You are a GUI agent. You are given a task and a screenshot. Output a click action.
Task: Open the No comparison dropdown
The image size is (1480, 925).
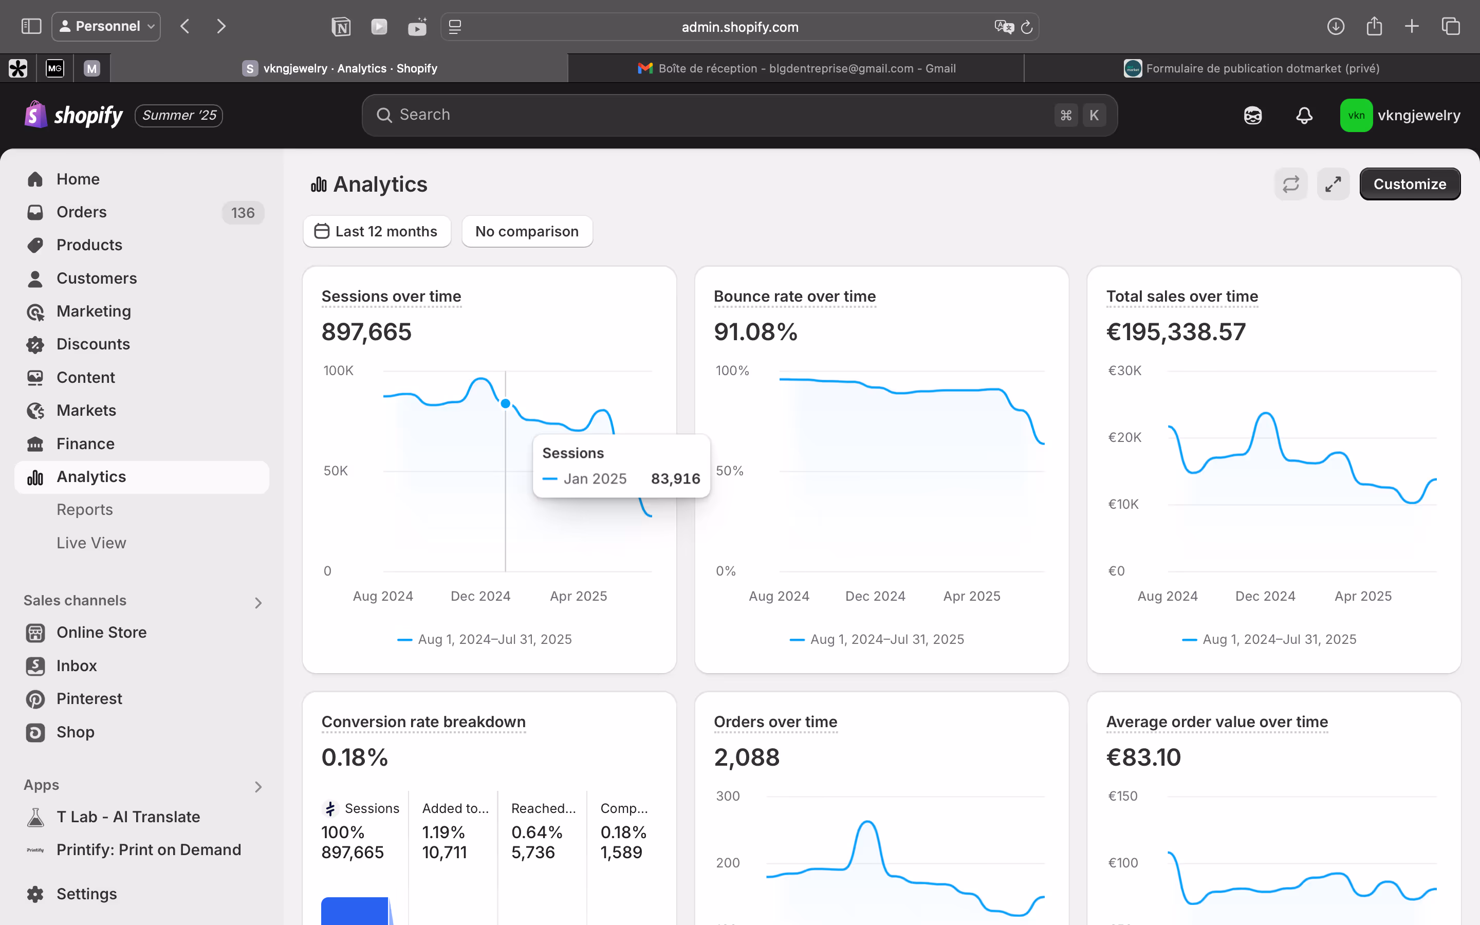click(x=527, y=231)
